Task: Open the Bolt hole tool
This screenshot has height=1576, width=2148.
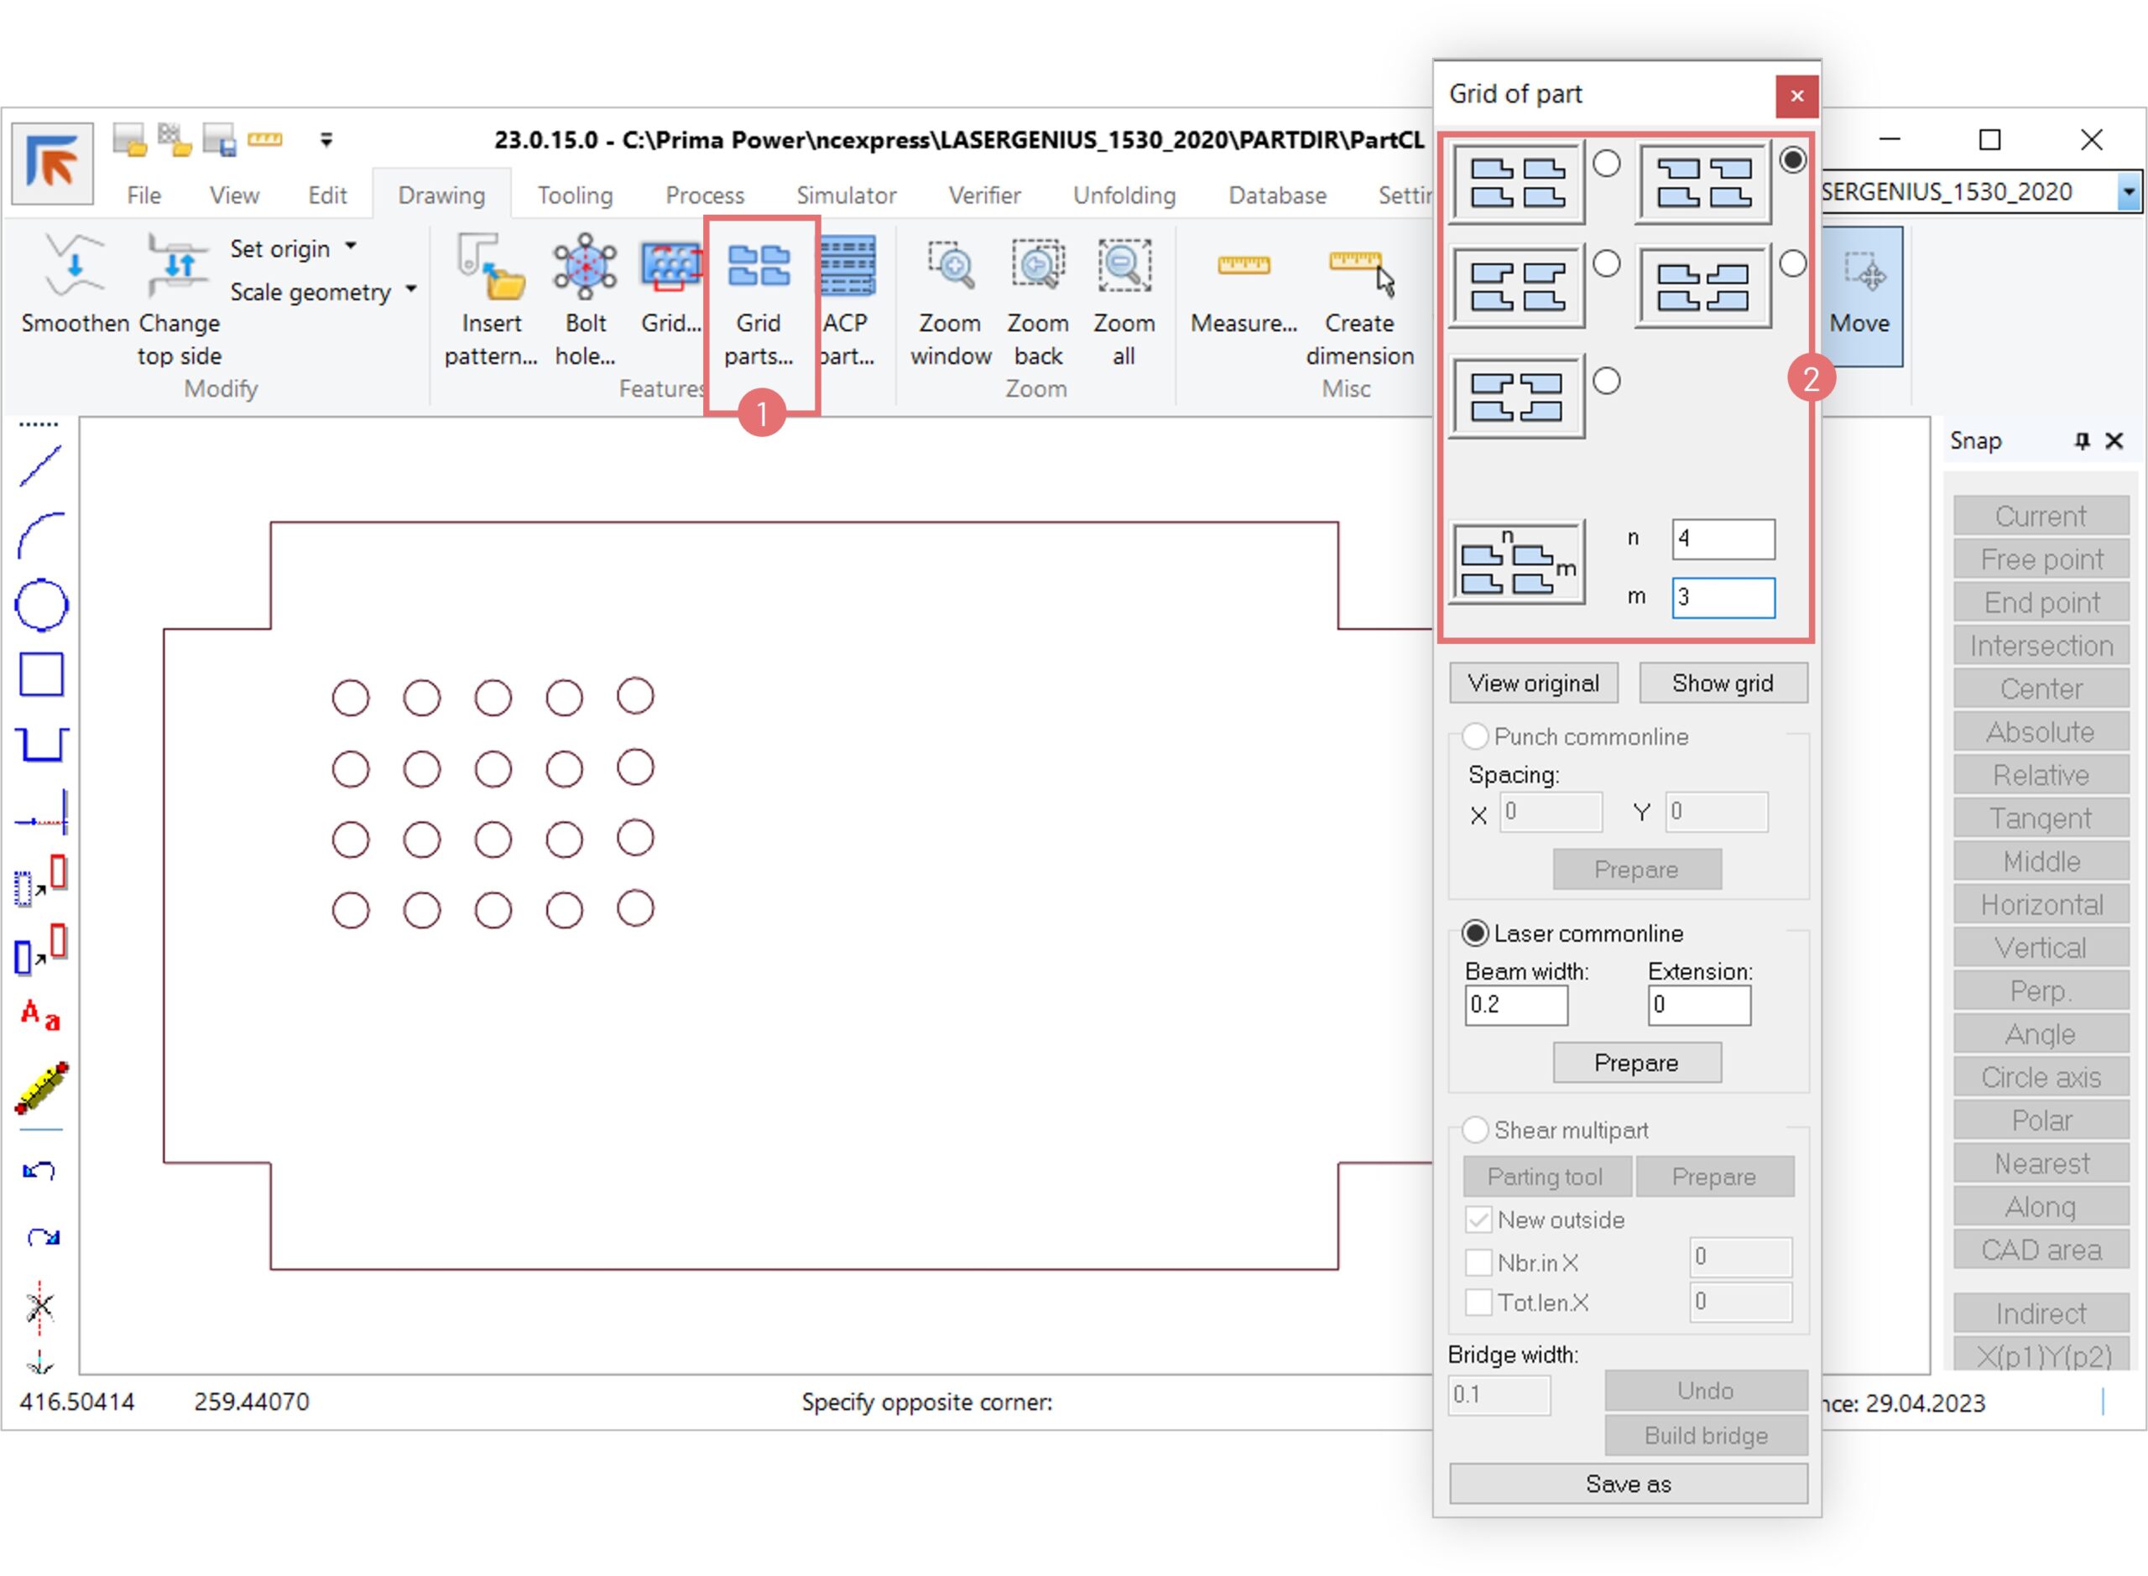Action: tap(584, 265)
